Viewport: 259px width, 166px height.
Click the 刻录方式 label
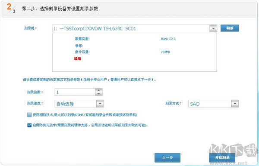pyautogui.click(x=174, y=103)
